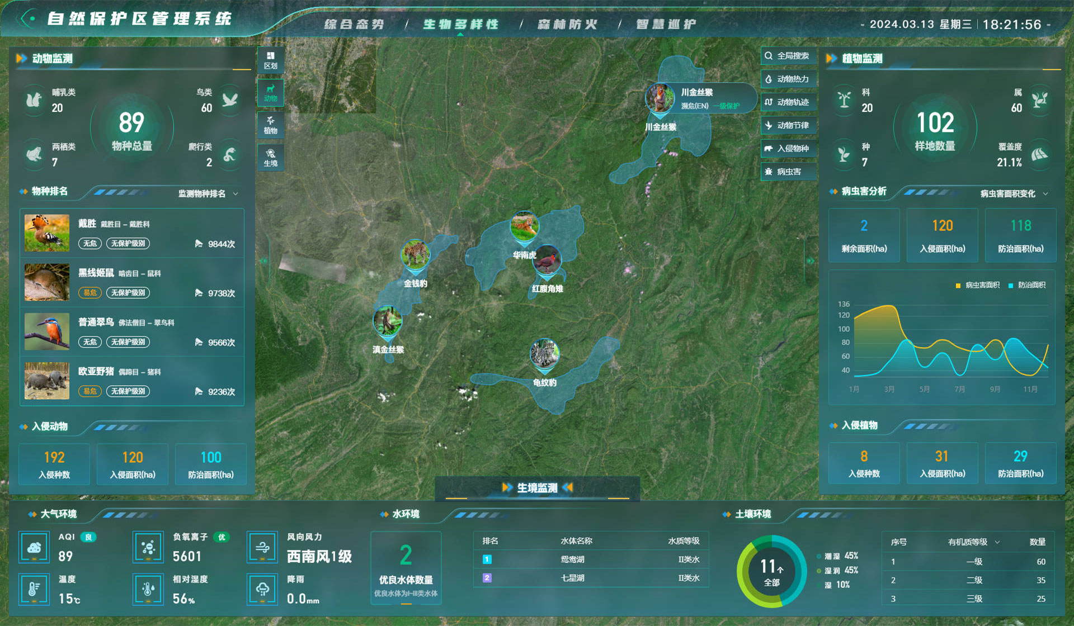Screen dimensions: 1074x626
Task: Click the 戴胜 bird thumbnail
Action: tap(47, 233)
